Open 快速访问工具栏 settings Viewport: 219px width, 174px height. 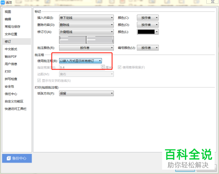click(16, 109)
